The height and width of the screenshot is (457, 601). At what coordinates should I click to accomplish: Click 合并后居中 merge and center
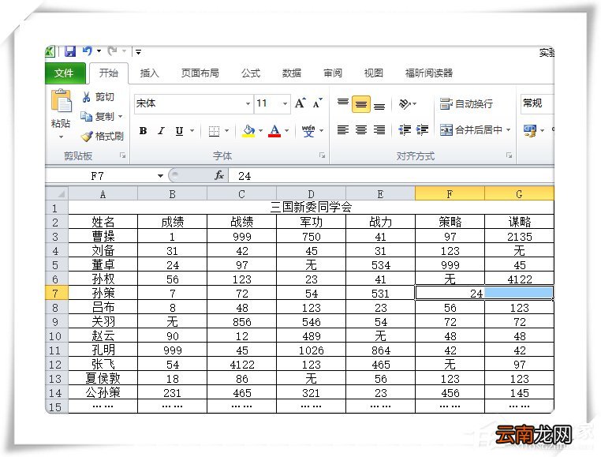pos(471,129)
